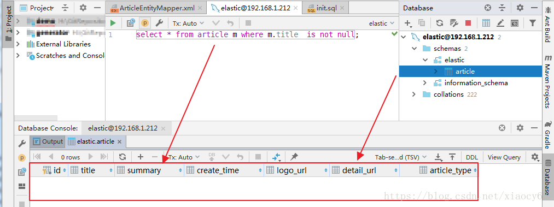Select information_schema in database tree

(x=476, y=83)
